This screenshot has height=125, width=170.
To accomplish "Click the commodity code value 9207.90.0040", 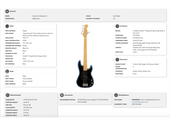I will click(137, 104).
